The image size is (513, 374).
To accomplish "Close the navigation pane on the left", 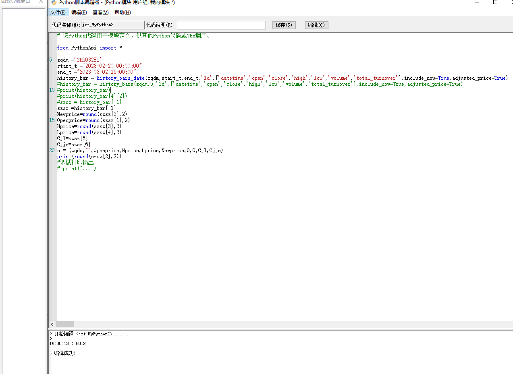I will tap(41, 2).
